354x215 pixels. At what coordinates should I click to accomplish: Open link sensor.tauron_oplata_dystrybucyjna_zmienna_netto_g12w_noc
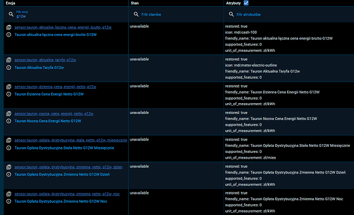[67, 194]
